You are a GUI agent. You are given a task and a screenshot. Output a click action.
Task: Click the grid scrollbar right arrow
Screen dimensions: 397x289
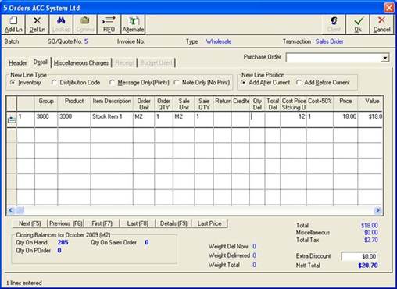(377, 210)
